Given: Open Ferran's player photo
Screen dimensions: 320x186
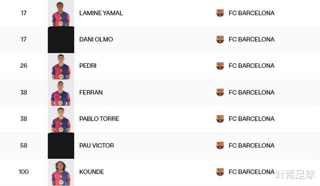Looking at the screenshot, I should pyautogui.click(x=61, y=93).
